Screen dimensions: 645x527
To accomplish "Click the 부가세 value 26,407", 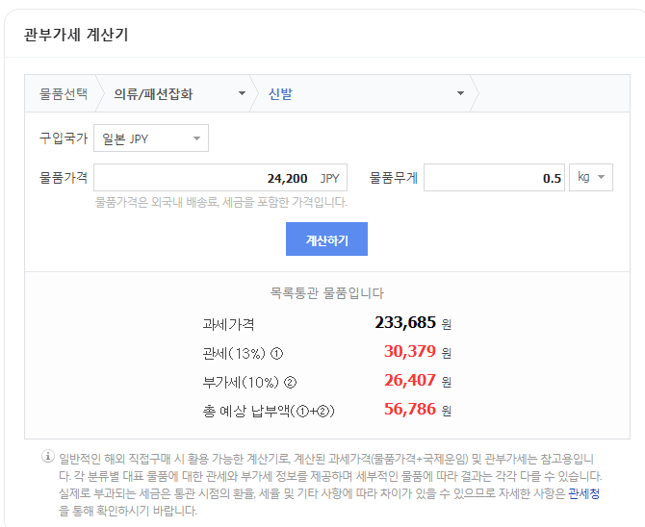I will [x=410, y=380].
